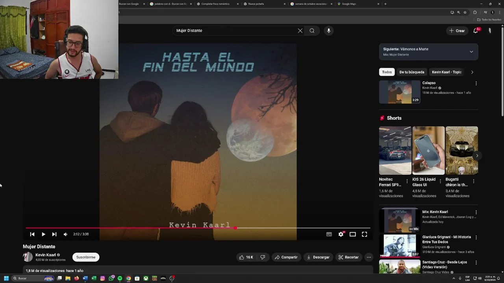This screenshot has width=504, height=283.
Task: Open Kevin Kaarl channel avatar
Action: tap(28, 257)
